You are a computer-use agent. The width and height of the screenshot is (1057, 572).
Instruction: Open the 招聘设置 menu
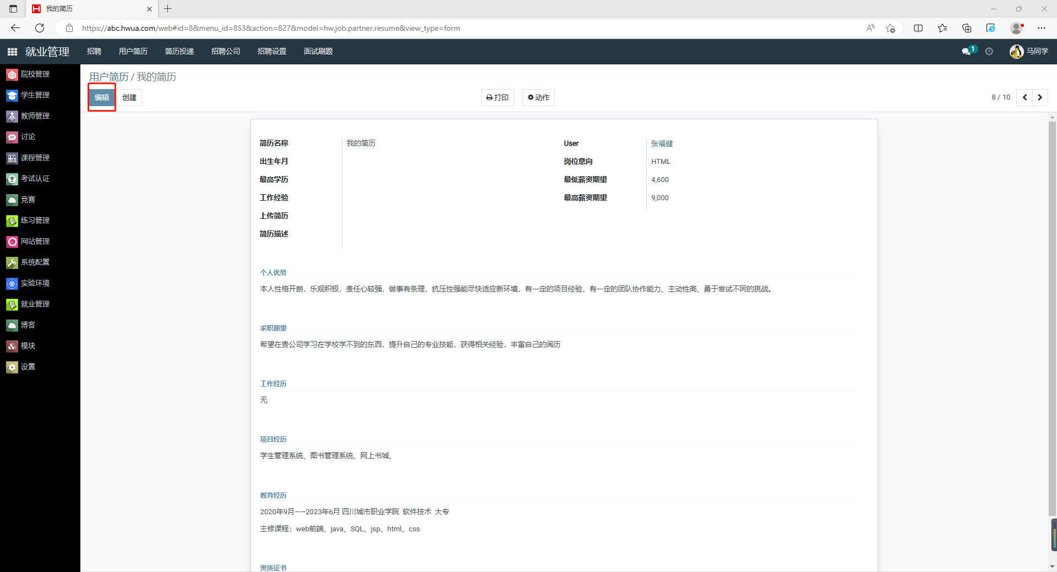tap(272, 51)
